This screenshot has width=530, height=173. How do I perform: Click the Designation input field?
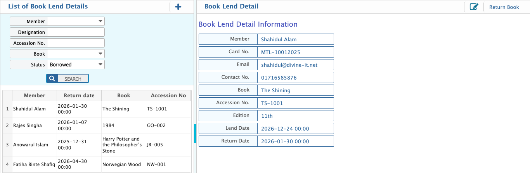(x=76, y=32)
